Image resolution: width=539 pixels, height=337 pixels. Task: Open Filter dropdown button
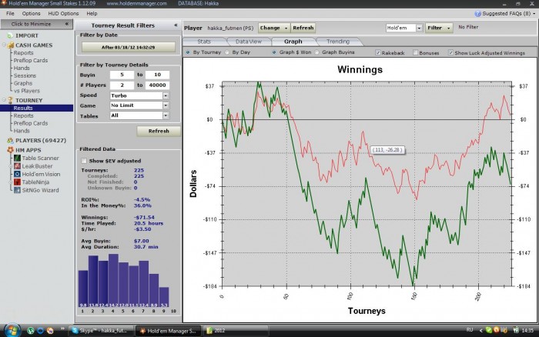439,28
